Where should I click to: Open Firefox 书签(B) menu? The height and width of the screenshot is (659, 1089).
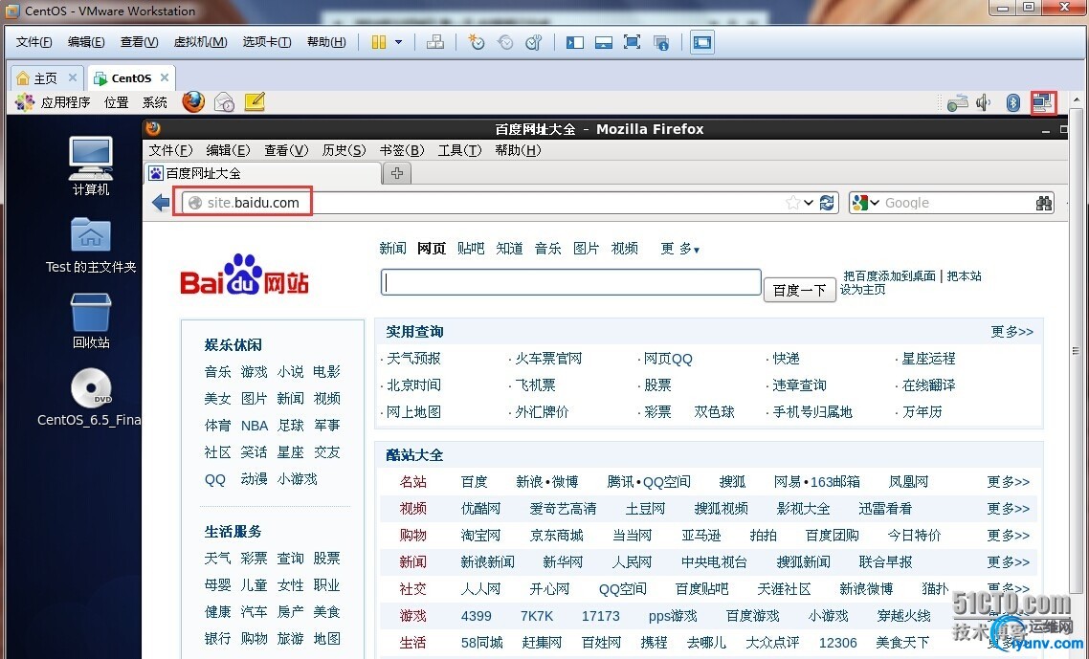point(401,151)
